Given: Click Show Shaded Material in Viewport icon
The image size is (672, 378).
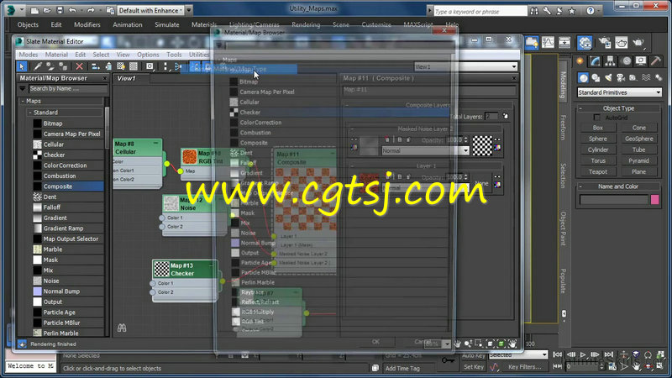Looking at the screenshot, I should (x=121, y=66).
